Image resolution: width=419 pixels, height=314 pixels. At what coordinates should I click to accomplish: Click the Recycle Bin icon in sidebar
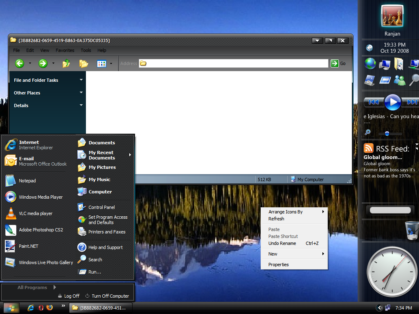(x=411, y=230)
